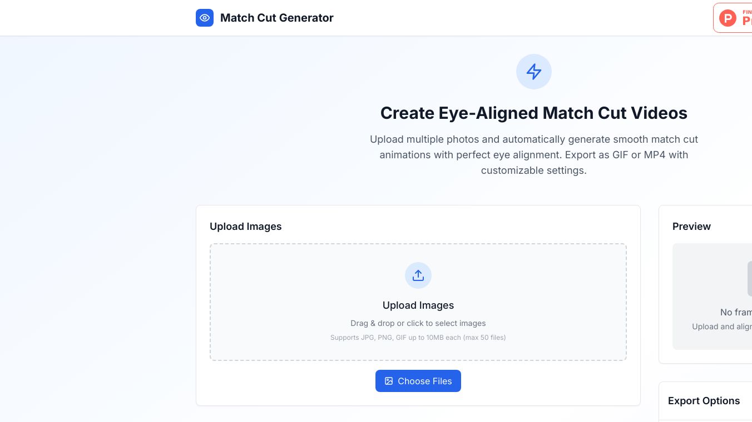Viewport: 752px width, 422px height.
Task: Click the "Match Cut Generator" header title
Action: [x=276, y=18]
